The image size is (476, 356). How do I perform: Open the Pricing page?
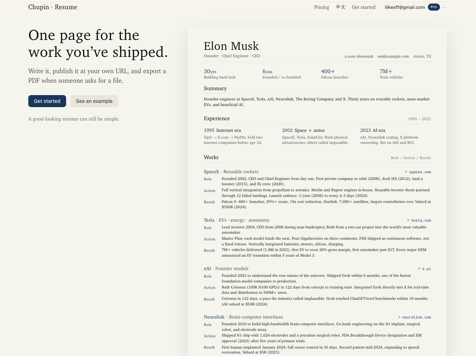[x=321, y=7]
